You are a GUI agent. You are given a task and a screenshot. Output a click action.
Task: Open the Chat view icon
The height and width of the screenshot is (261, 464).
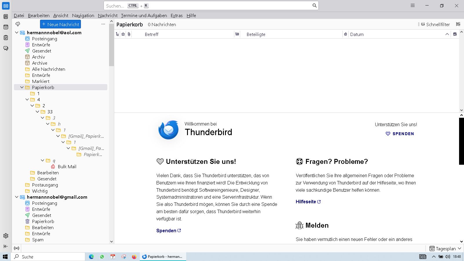tap(6, 48)
